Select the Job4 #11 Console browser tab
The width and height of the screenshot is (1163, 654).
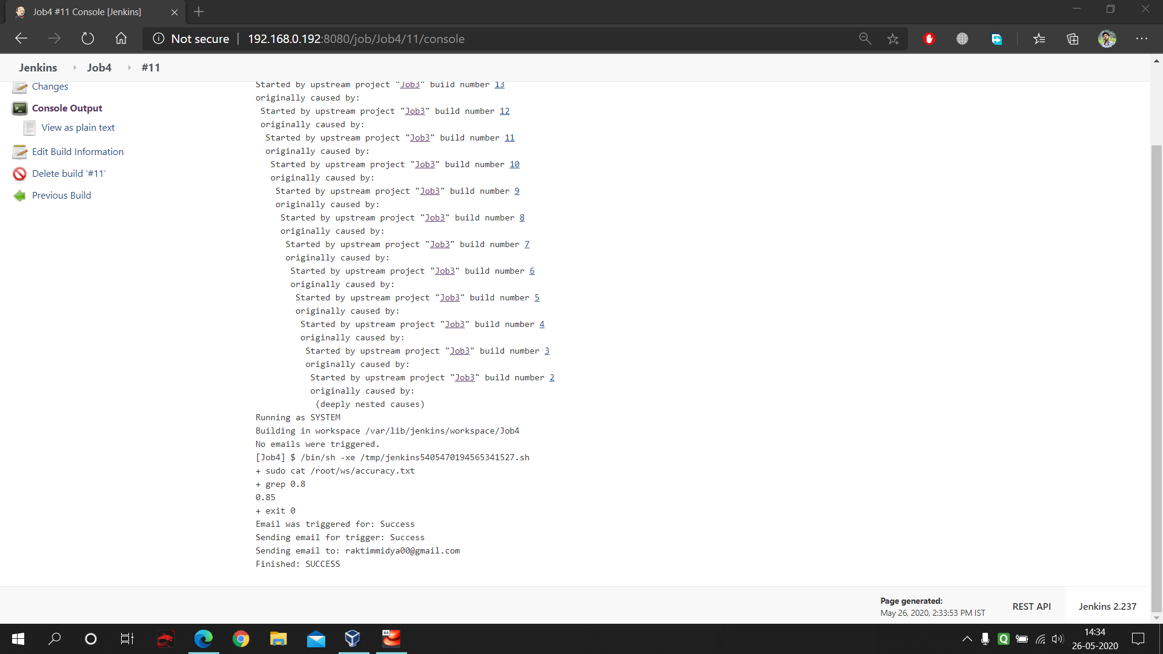87,12
